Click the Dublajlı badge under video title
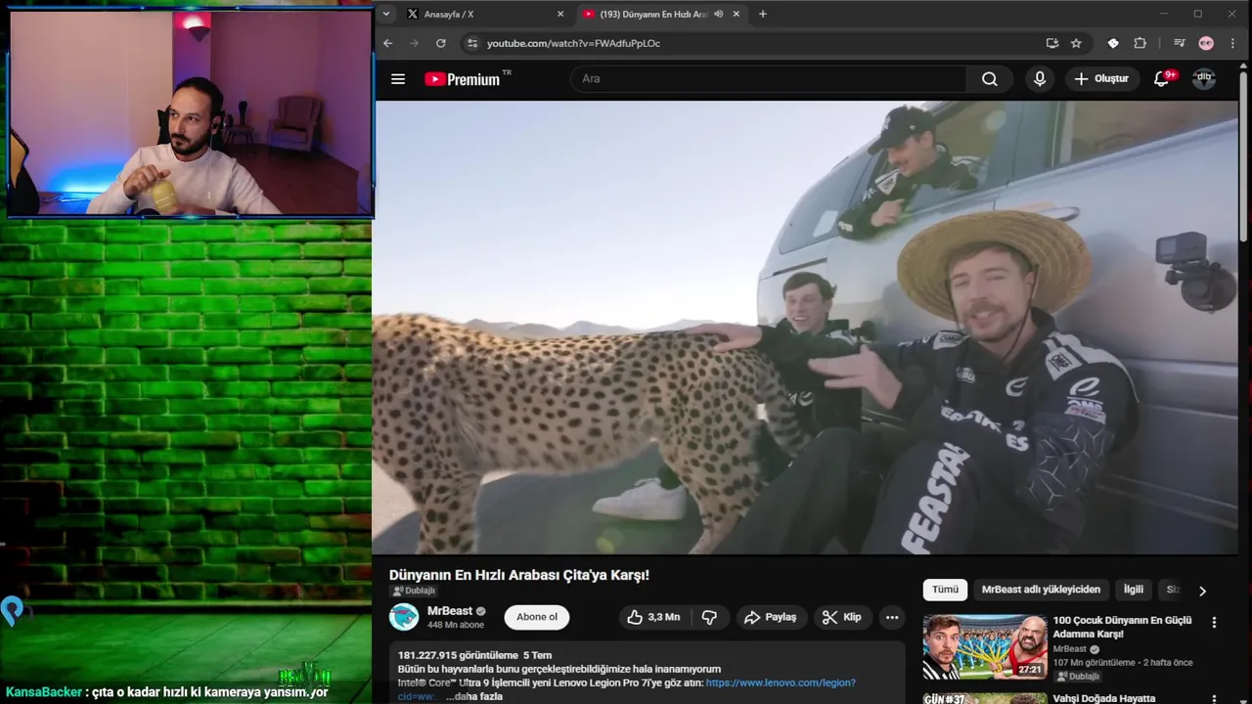Screen dimensions: 1252x704 pyautogui.click(x=413, y=591)
